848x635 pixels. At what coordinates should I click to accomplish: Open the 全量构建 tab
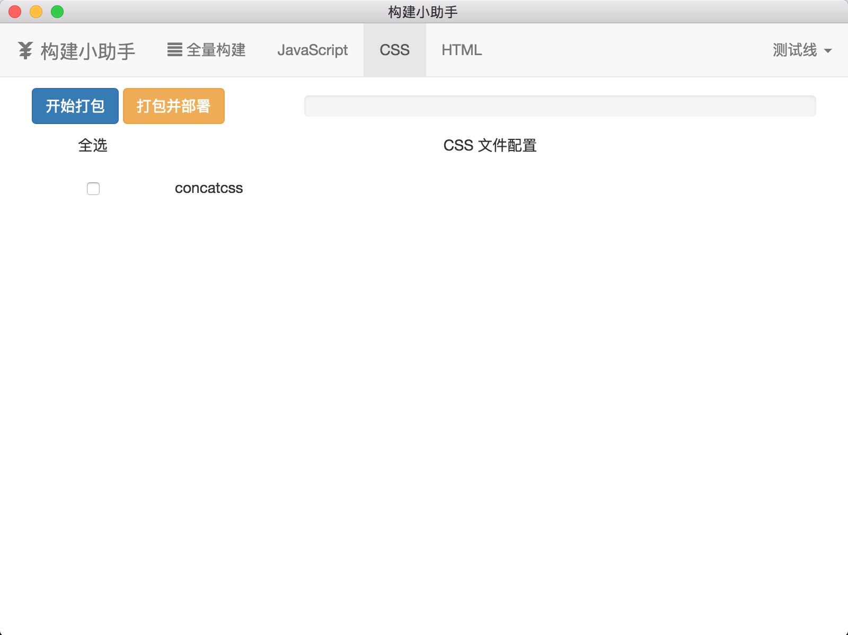coord(206,50)
